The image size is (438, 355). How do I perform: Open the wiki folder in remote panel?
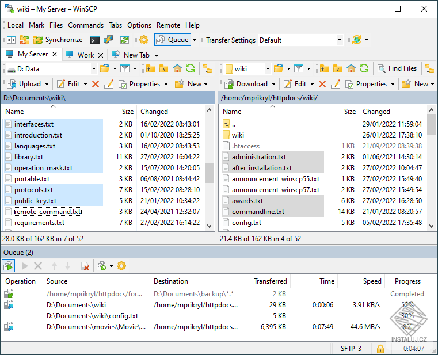[238, 135]
